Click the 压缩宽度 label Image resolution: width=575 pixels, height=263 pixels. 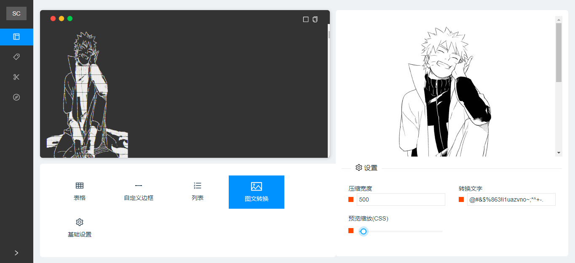coord(360,189)
